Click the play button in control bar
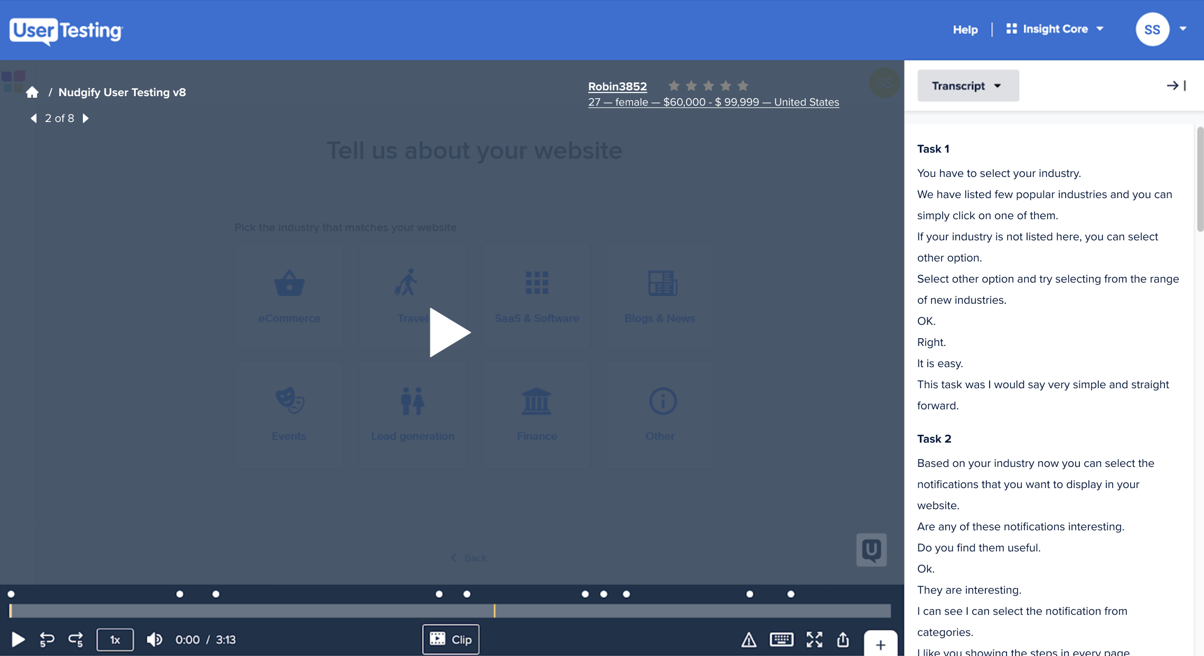 [x=18, y=640]
